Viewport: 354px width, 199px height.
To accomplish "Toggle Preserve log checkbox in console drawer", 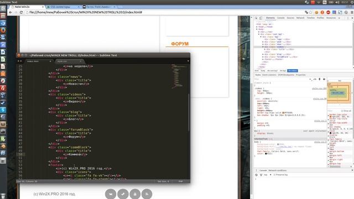I will click(274, 175).
